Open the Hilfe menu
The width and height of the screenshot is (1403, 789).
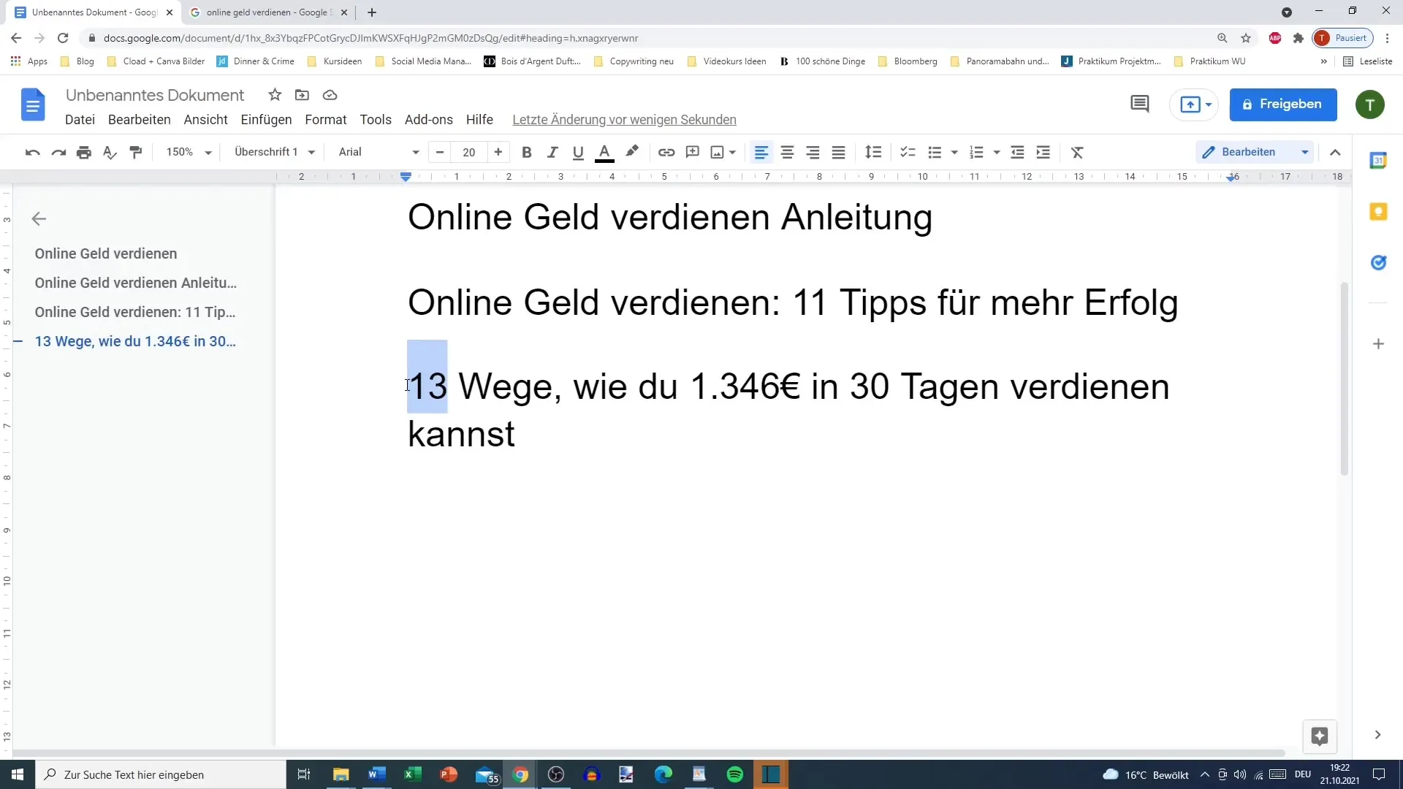click(479, 120)
